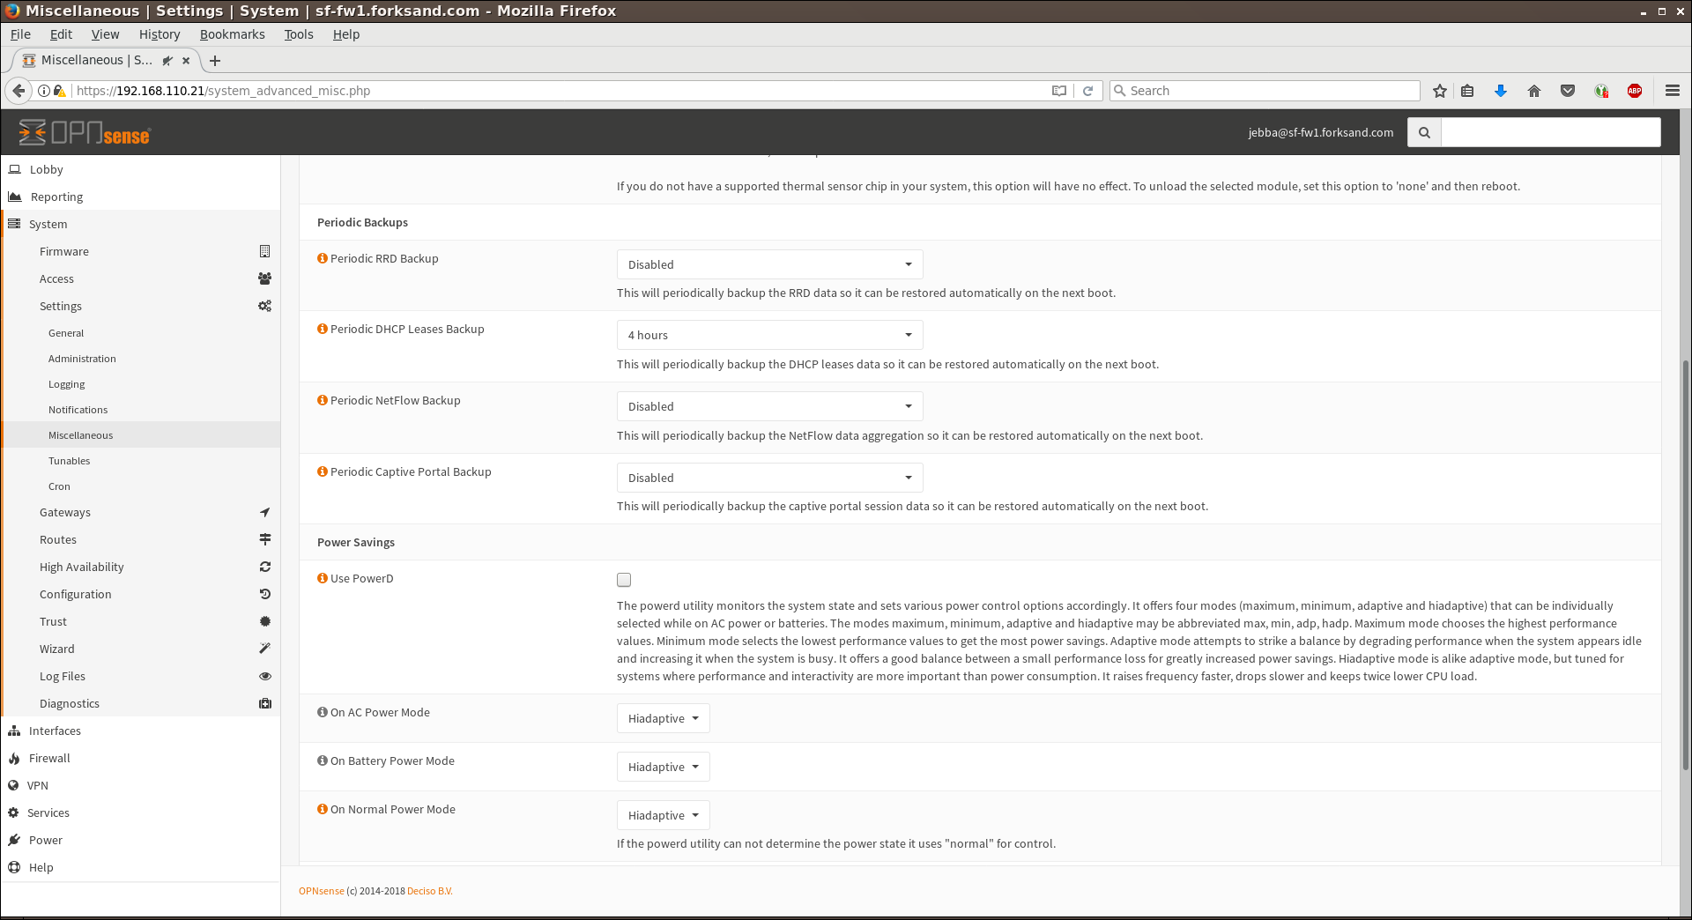Open Tunables settings in sidebar
The width and height of the screenshot is (1692, 920).
[69, 461]
